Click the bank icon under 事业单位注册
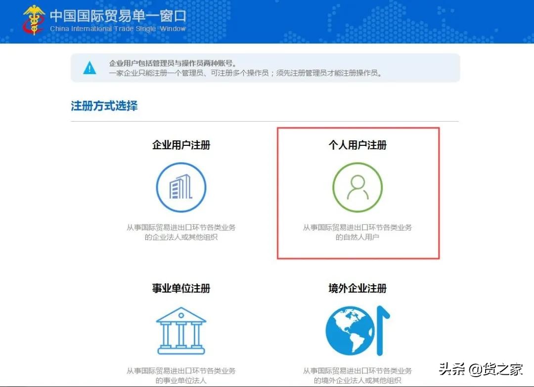Image resolution: width=534 pixels, height=387 pixels. point(181,330)
